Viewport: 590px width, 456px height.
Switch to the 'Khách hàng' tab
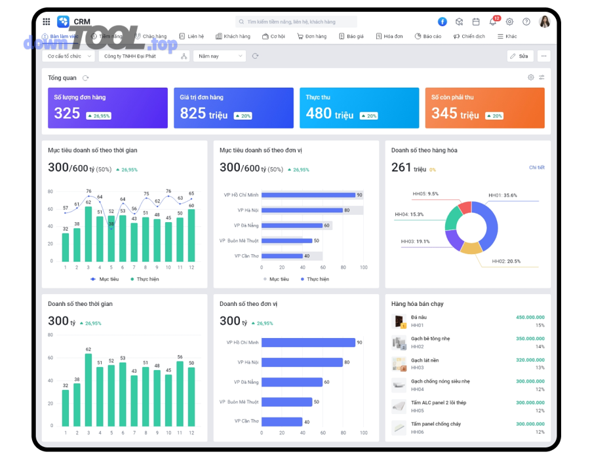click(233, 36)
